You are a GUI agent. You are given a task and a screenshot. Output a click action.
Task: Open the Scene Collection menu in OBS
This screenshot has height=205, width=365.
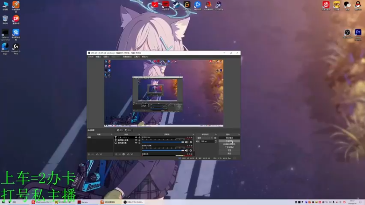(127, 56)
